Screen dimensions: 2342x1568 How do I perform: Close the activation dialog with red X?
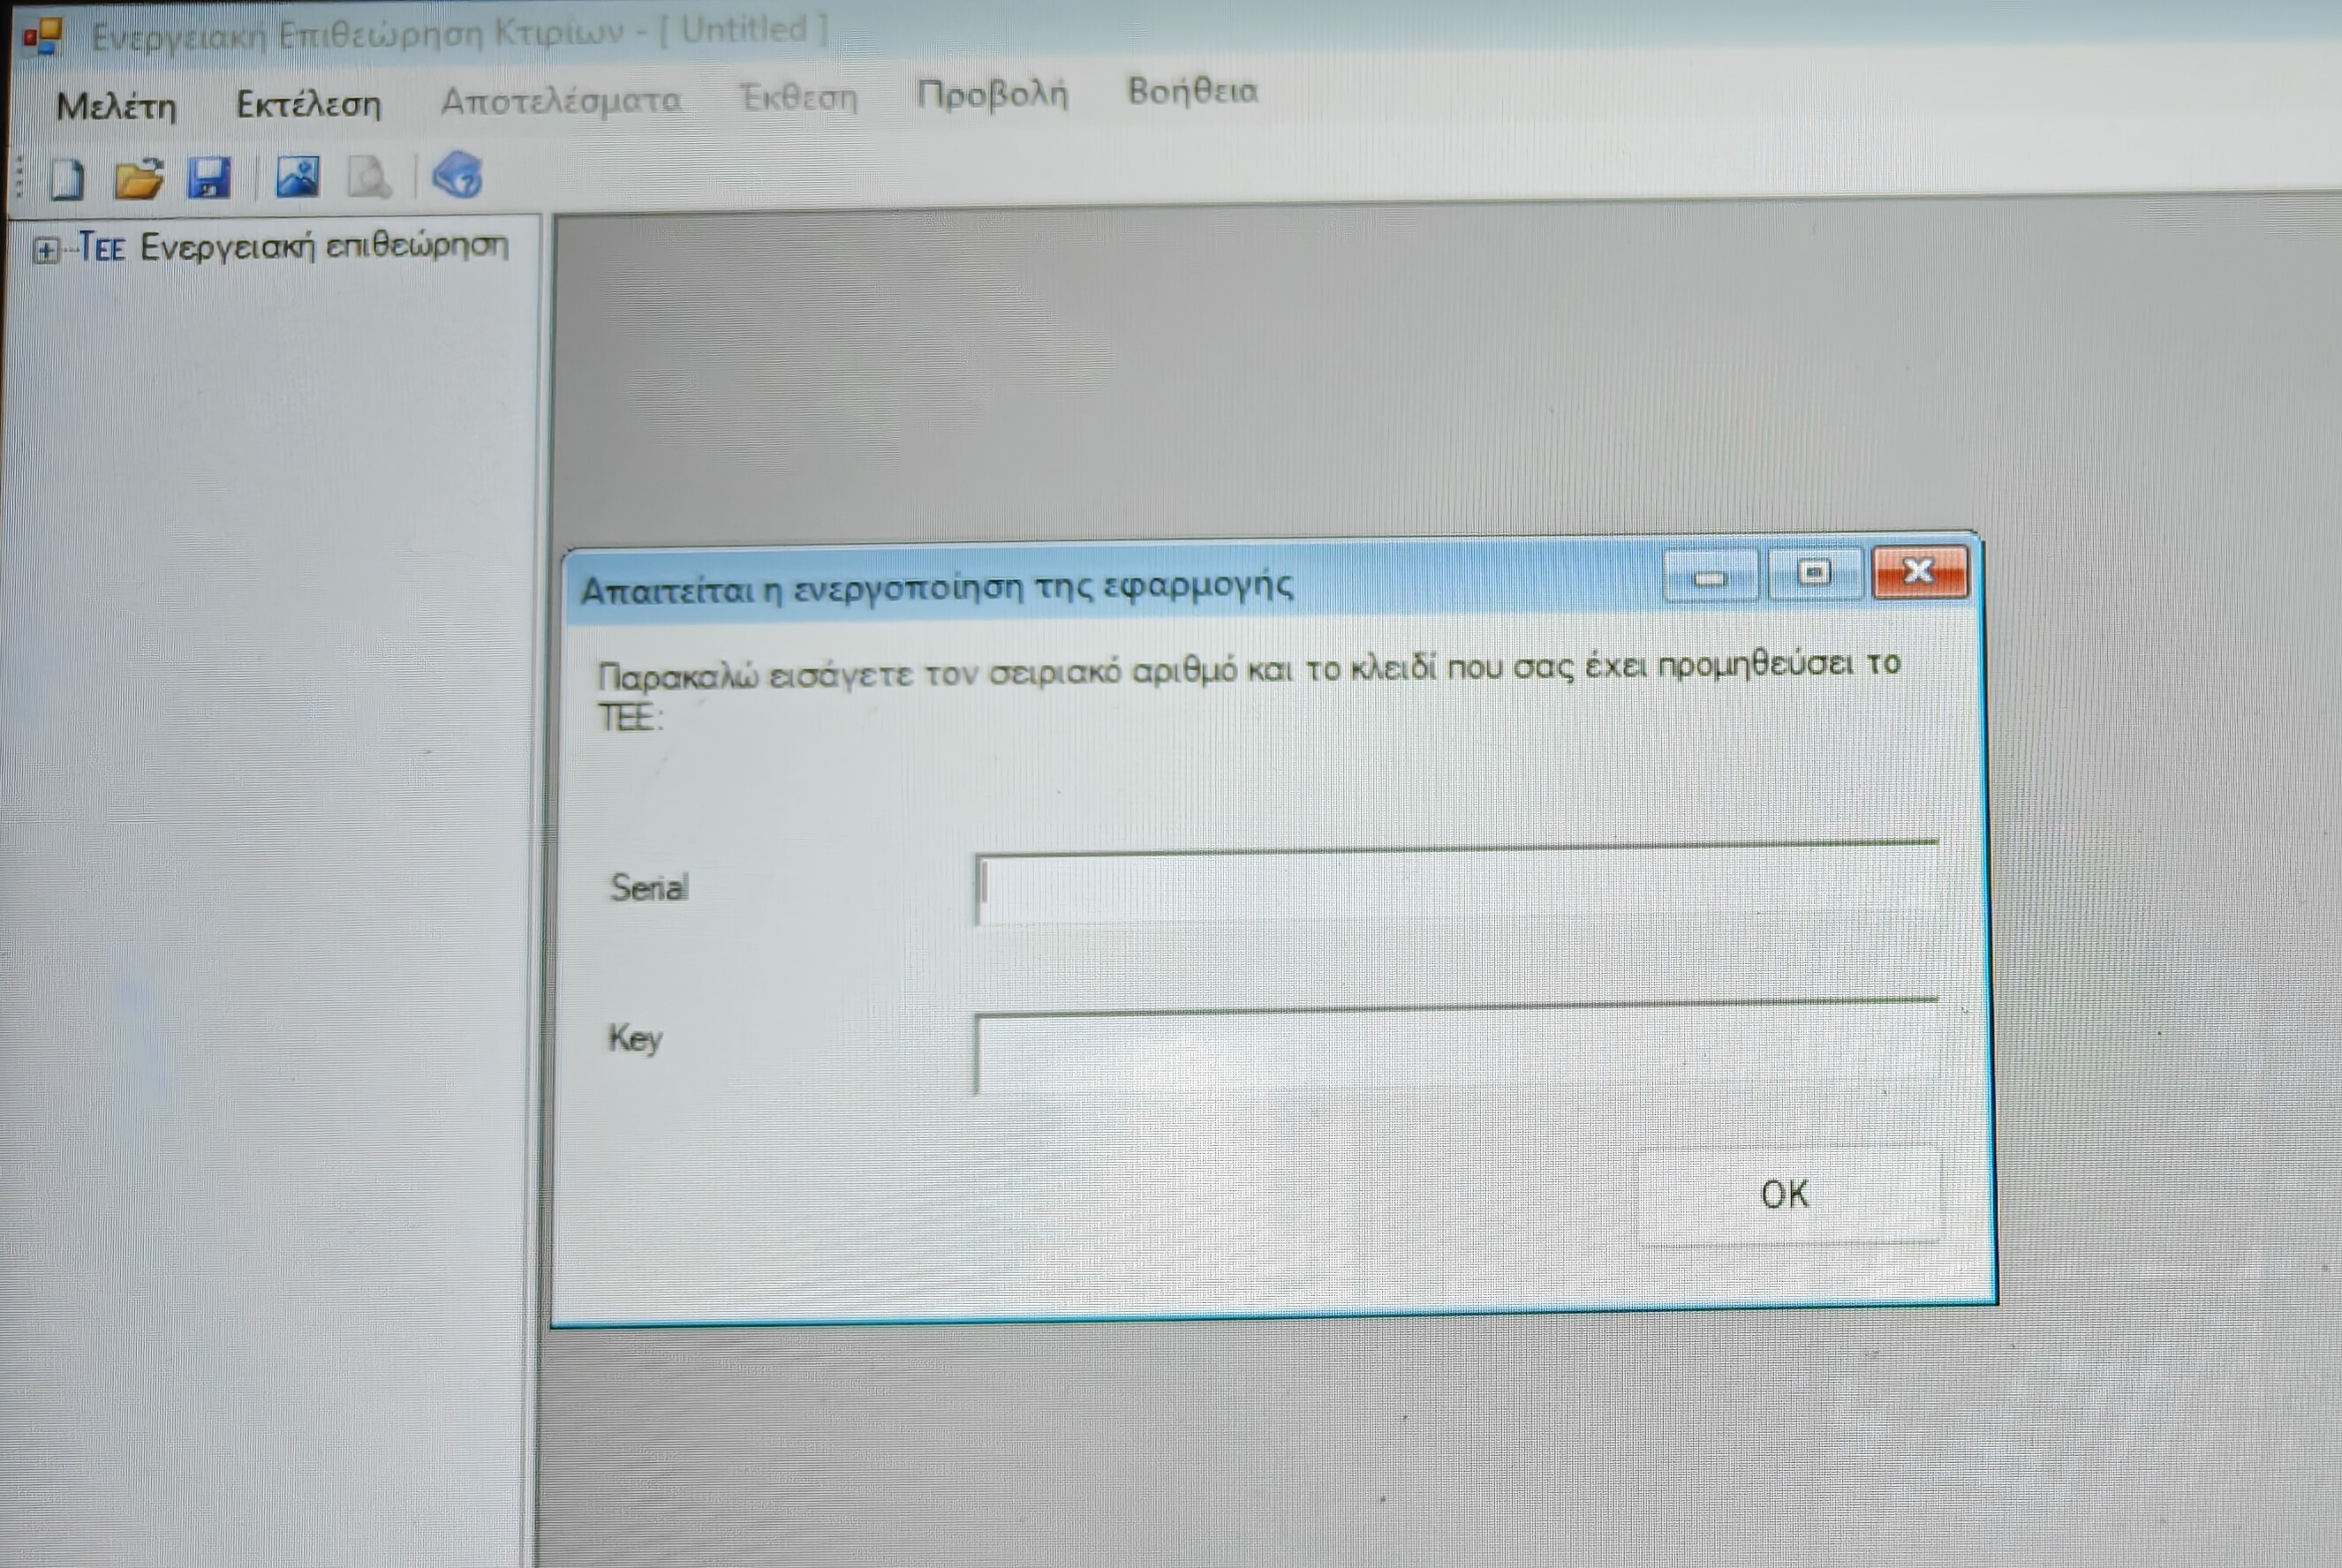[x=1918, y=571]
